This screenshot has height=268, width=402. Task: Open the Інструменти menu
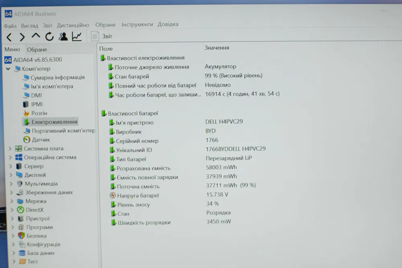tap(137, 25)
